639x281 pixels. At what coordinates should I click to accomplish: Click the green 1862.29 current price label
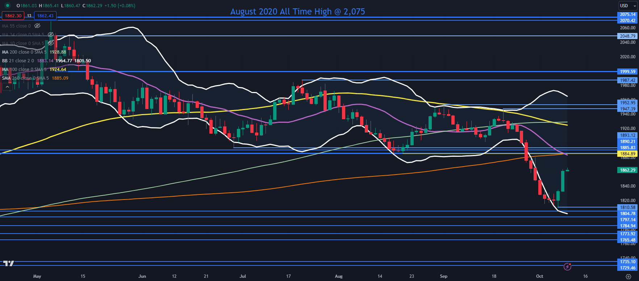pyautogui.click(x=627, y=170)
